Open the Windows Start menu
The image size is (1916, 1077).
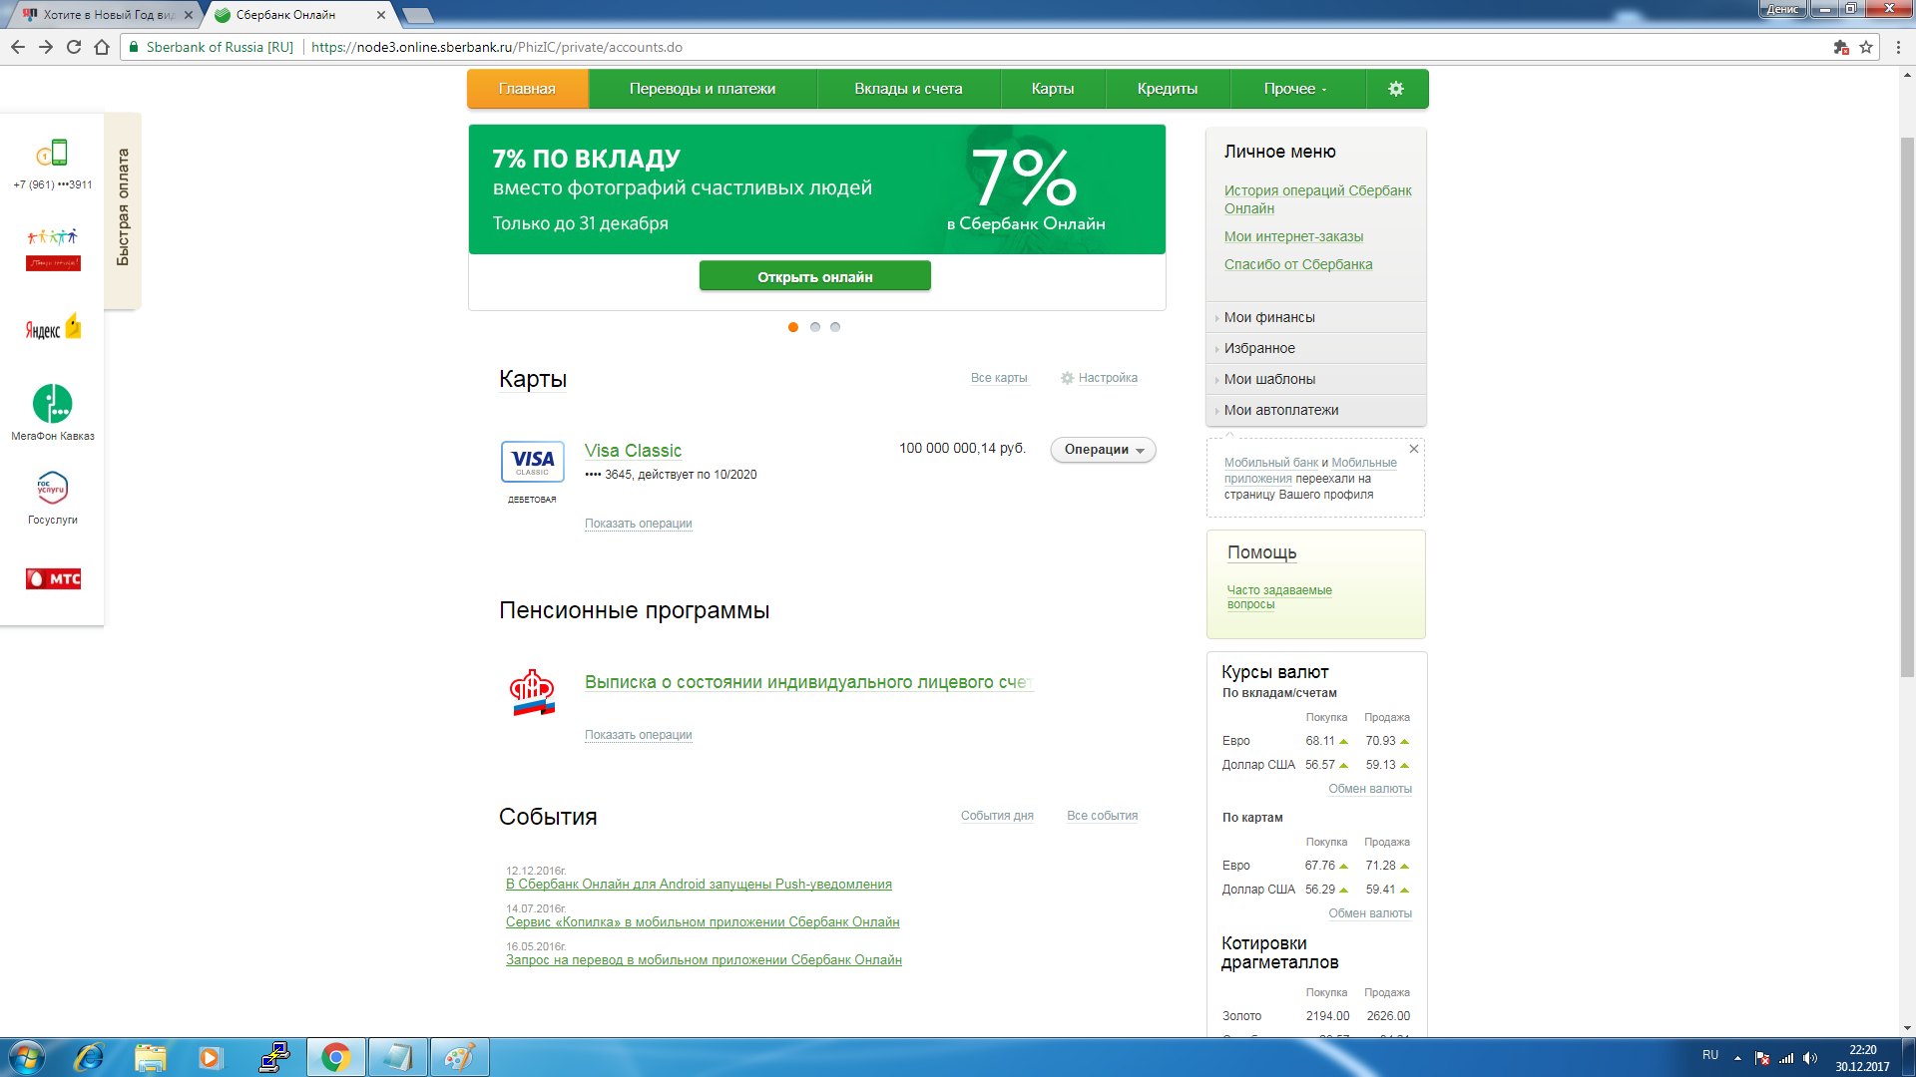click(x=26, y=1057)
